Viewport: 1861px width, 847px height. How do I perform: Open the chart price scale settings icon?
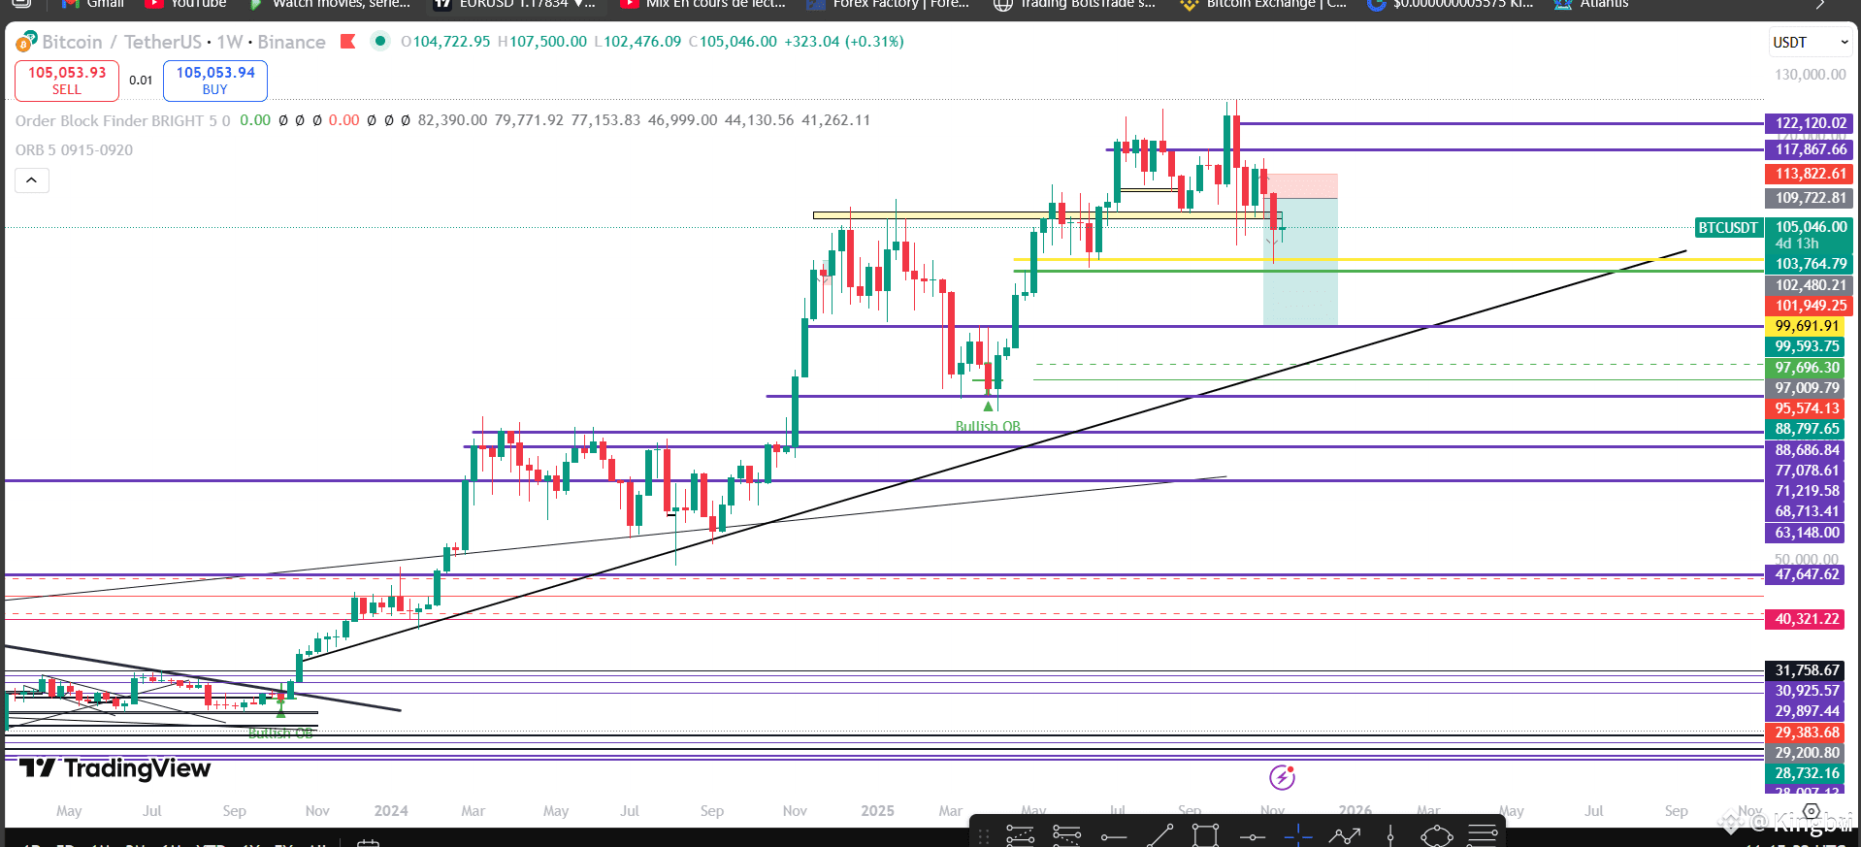(1811, 811)
